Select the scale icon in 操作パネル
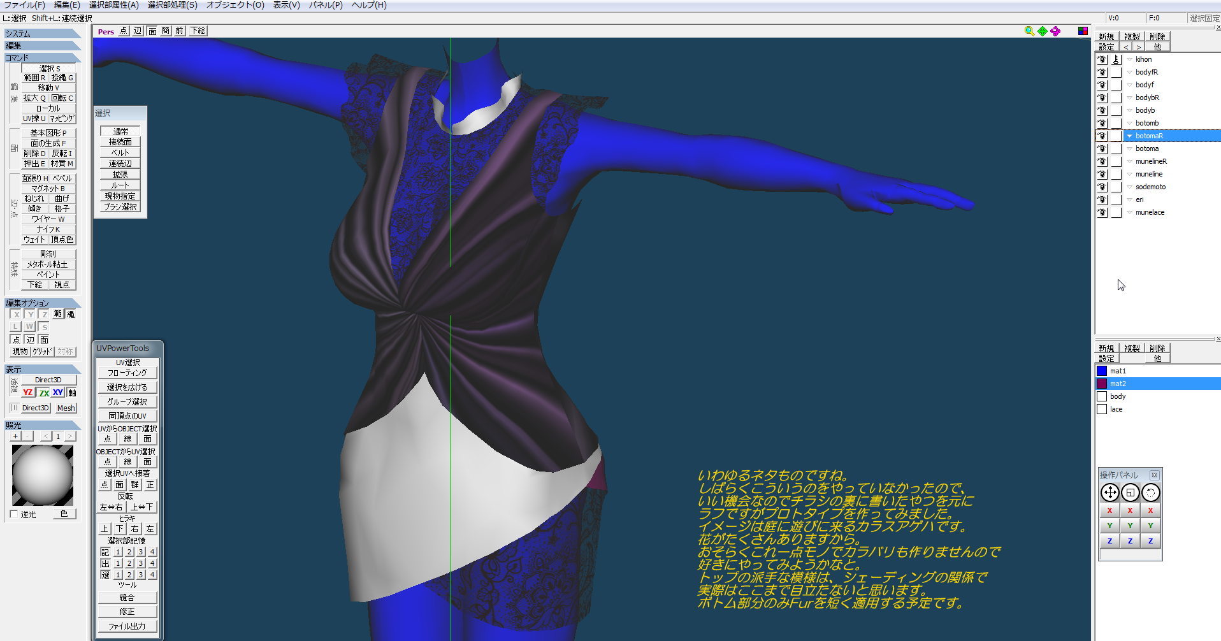The height and width of the screenshot is (641, 1221). click(1130, 493)
